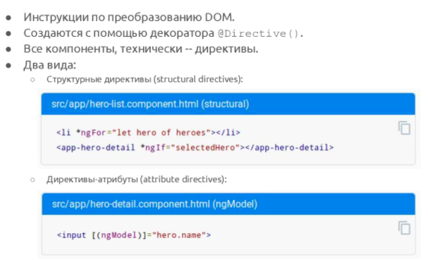Viewport: 428px width, 260px height.
Task: Copy the ngModel code snippet
Action: coord(404,227)
